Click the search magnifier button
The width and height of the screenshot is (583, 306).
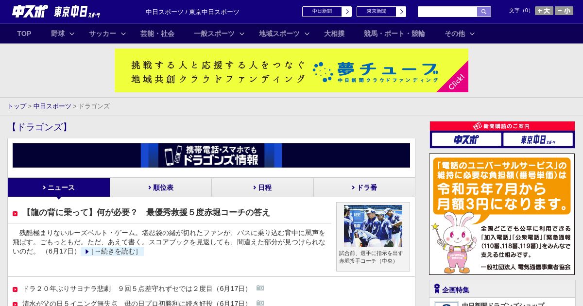click(484, 12)
